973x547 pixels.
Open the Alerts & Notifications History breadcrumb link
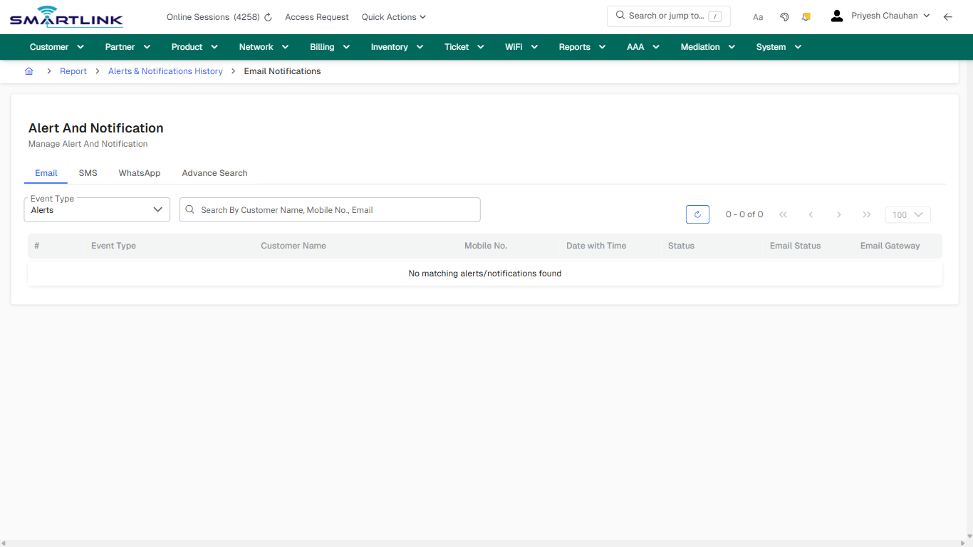[165, 71]
